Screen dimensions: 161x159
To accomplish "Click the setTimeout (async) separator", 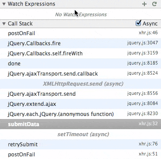I will tap(83, 134).
